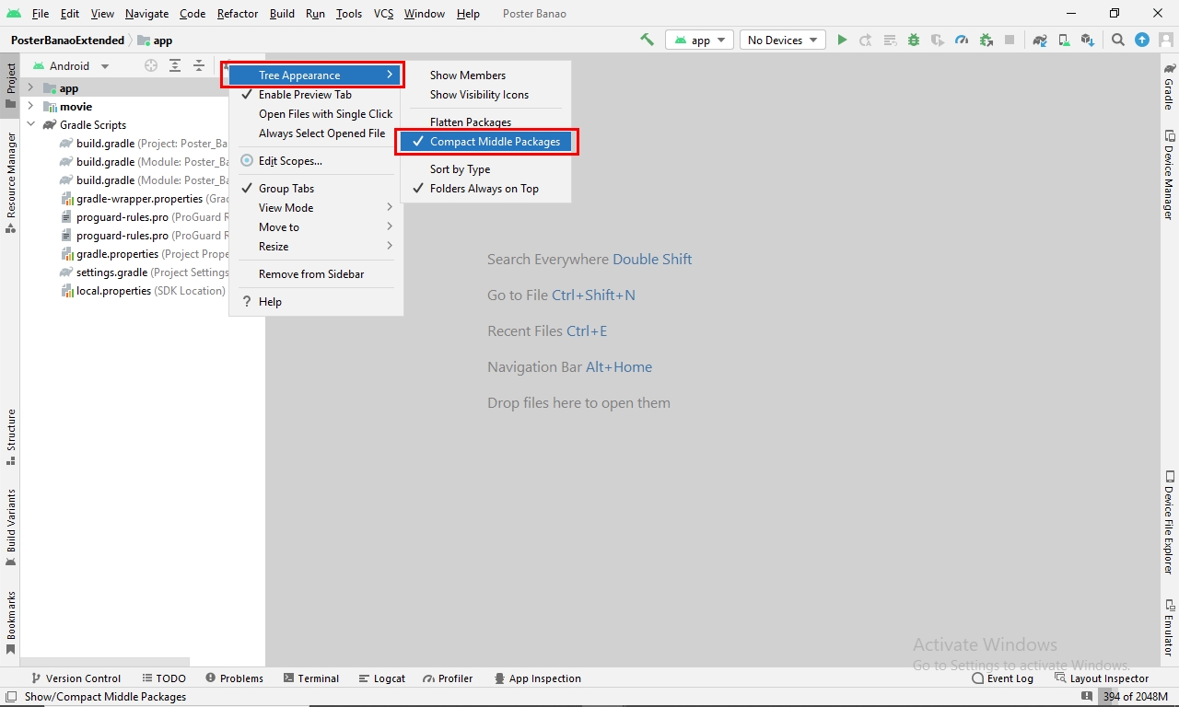Open the View Mode submenu
The height and width of the screenshot is (707, 1179).
286,208
